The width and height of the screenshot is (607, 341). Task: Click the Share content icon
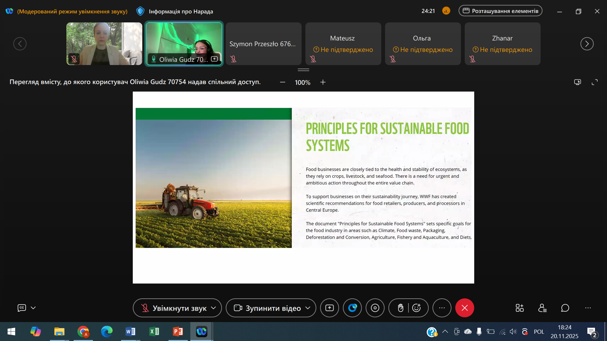tap(329, 308)
